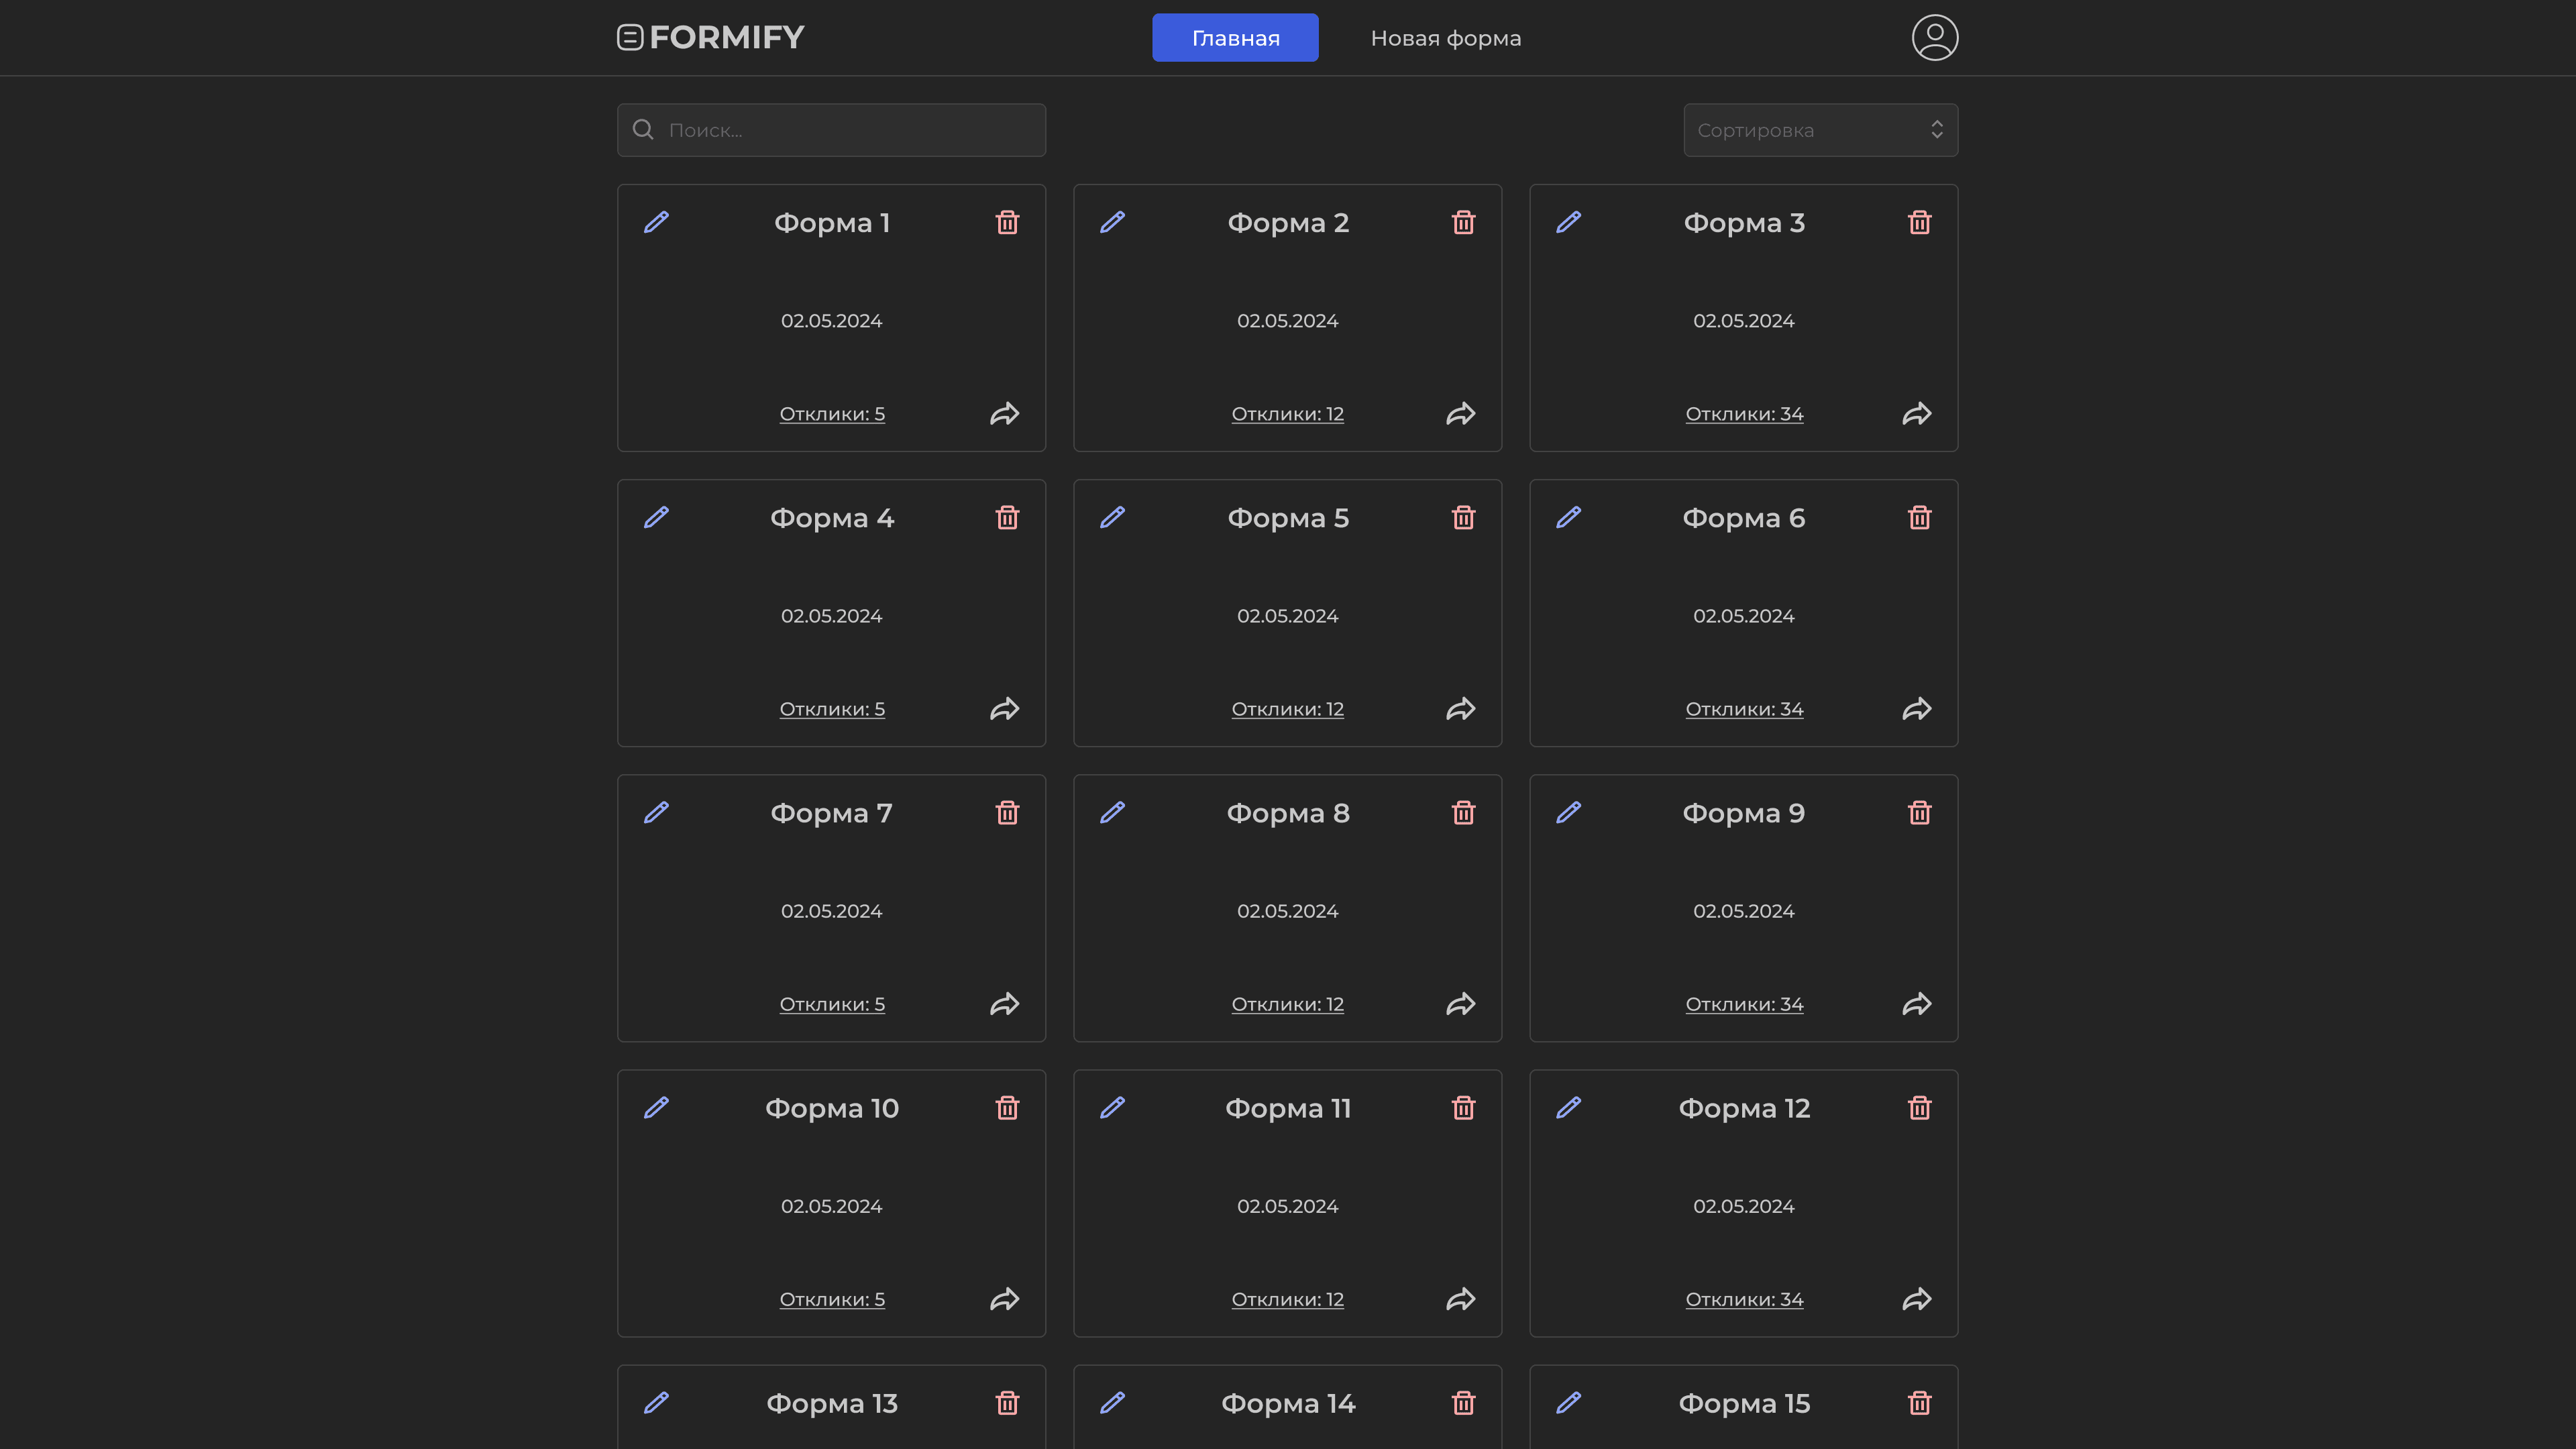Open responses link of Форма 9
The image size is (2576, 1449).
[x=1744, y=1004]
